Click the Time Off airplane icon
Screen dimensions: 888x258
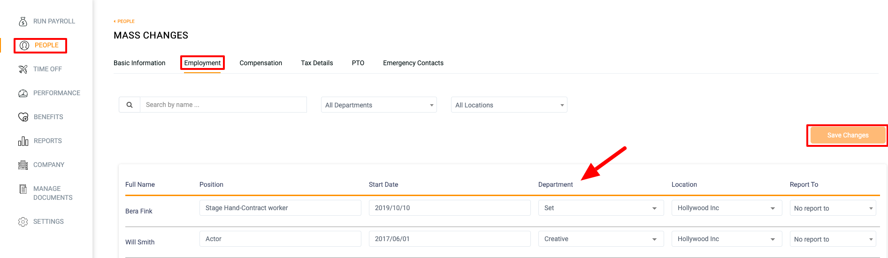23,69
